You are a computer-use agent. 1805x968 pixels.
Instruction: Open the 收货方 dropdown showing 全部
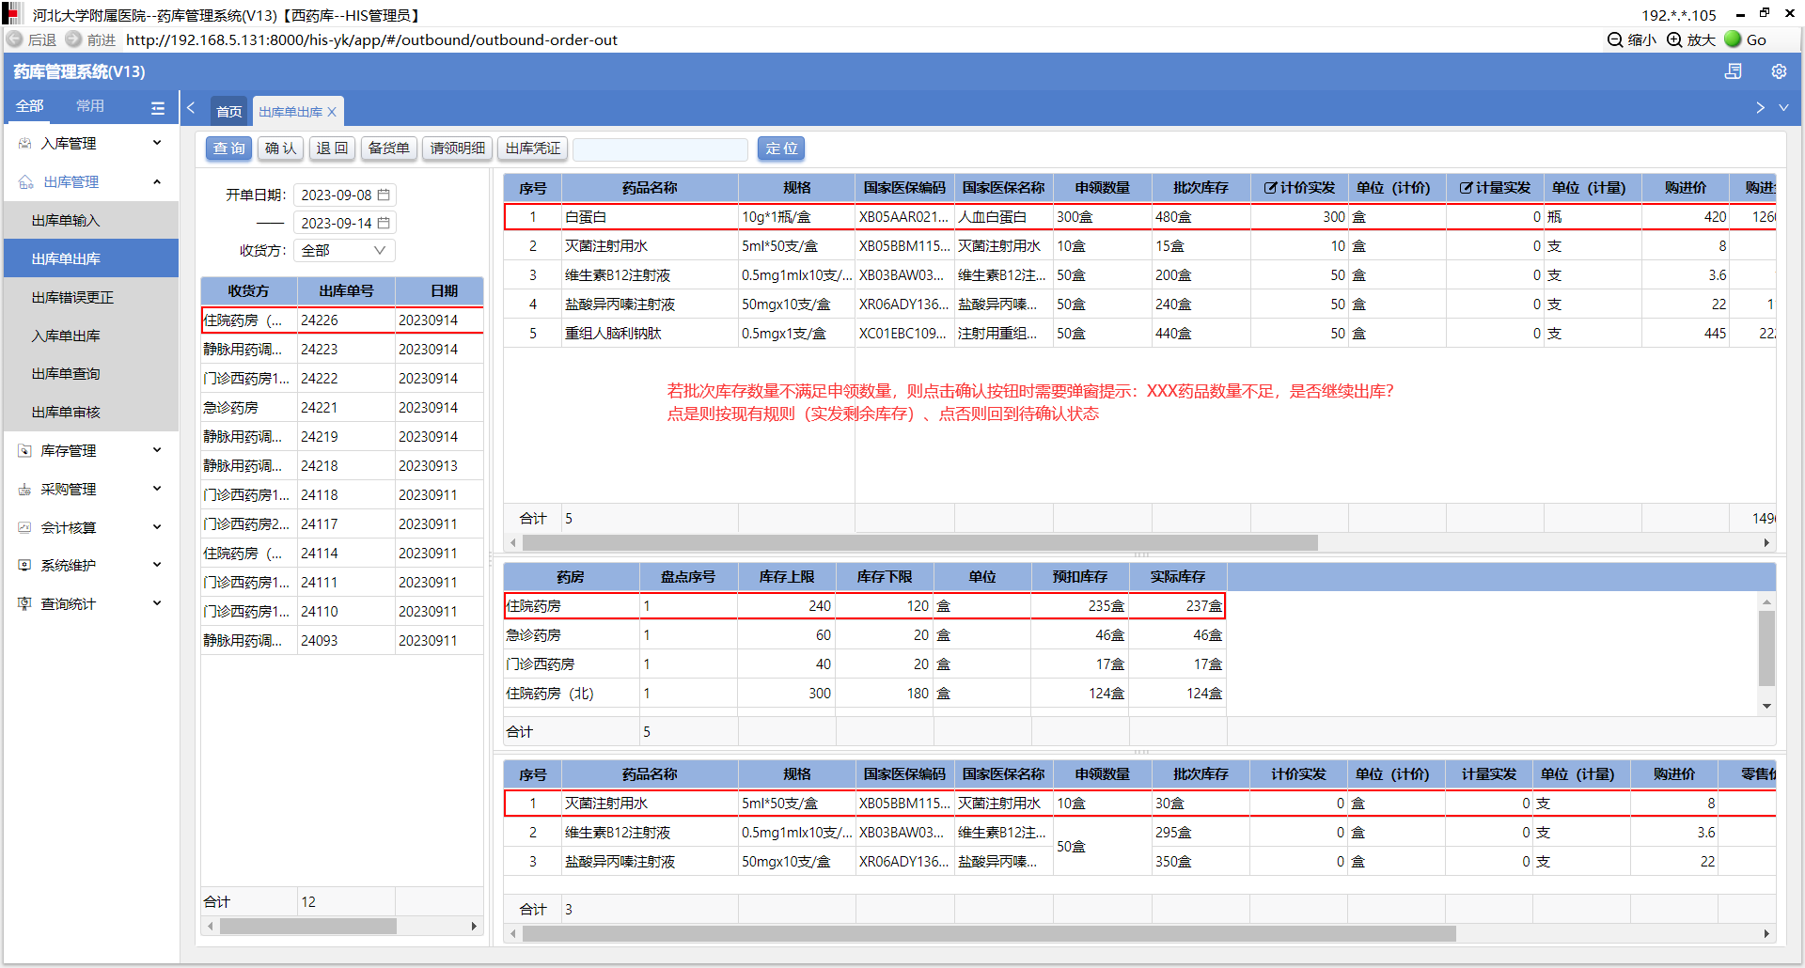pyautogui.click(x=344, y=250)
